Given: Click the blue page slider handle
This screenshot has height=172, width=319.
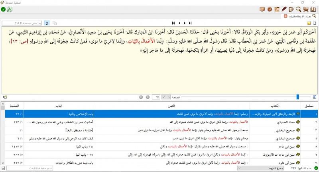Looking at the screenshot, I should click(x=297, y=97).
